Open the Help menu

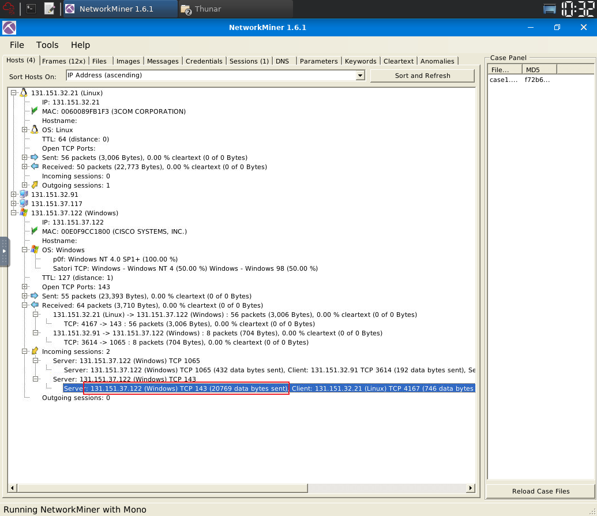[80, 45]
